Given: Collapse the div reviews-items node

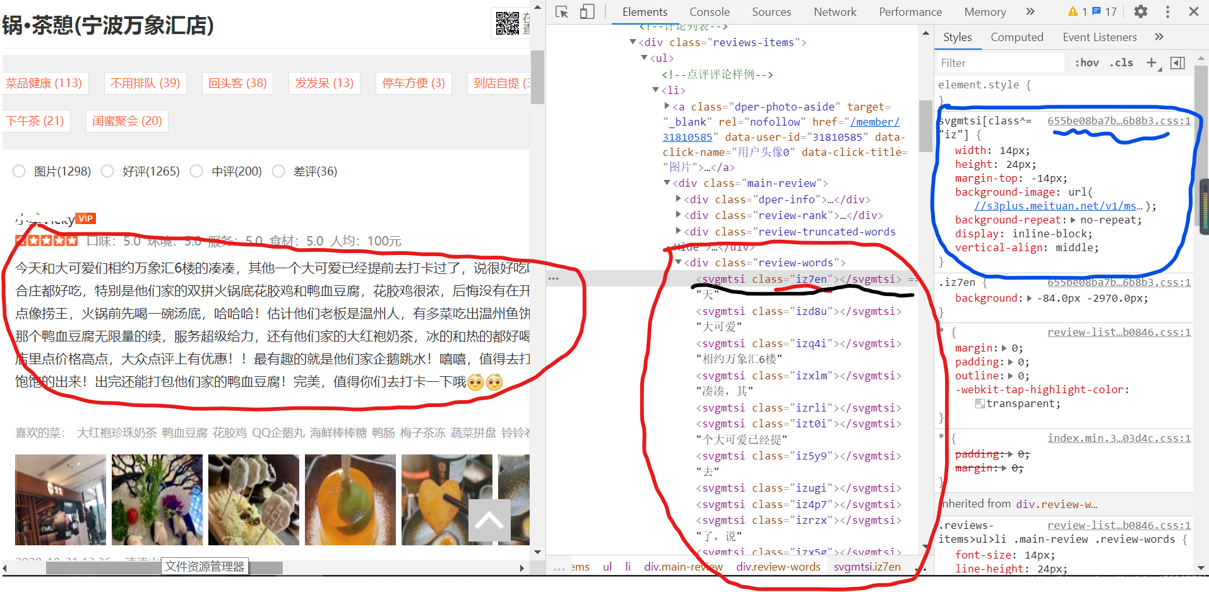Looking at the screenshot, I should coord(633,42).
